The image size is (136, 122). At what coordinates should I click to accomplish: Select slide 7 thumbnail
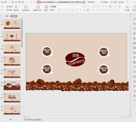click(12, 98)
